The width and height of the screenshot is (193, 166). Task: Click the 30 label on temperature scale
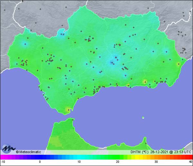click(x=156, y=162)
